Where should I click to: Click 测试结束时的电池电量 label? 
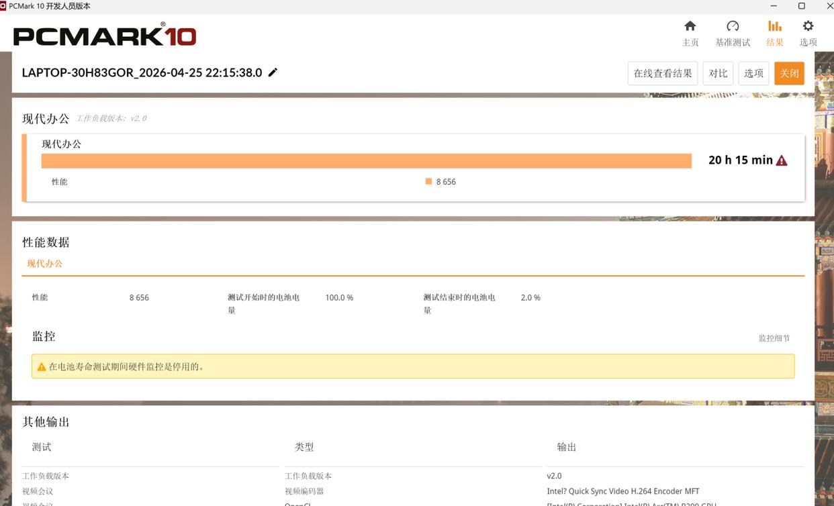[x=459, y=304]
